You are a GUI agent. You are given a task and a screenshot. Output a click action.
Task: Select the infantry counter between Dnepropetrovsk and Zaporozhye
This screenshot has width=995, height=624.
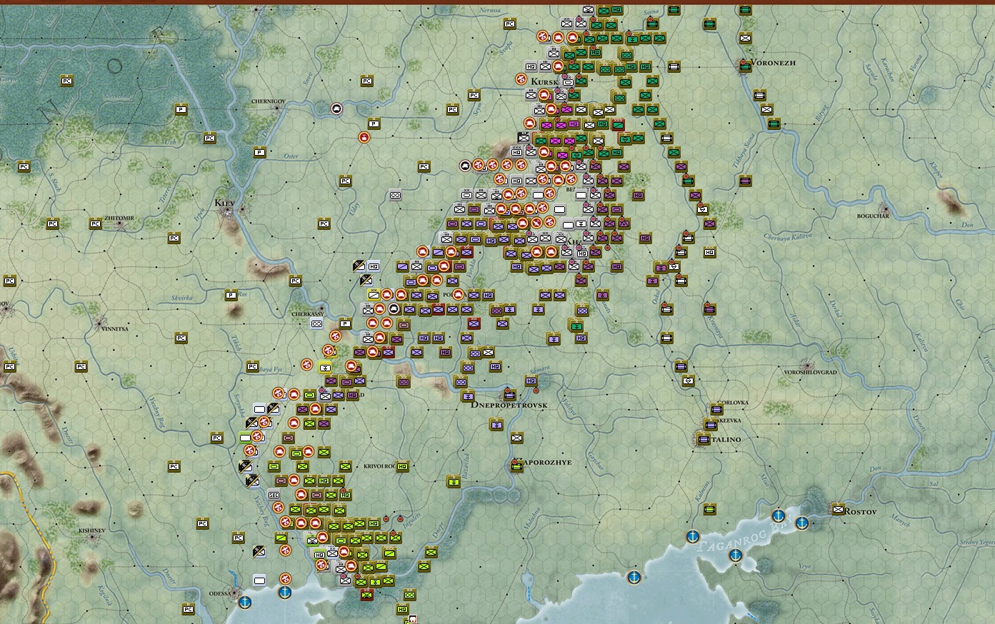coord(516,438)
